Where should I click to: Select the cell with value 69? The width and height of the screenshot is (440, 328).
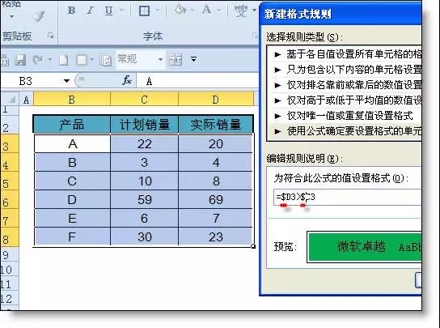point(215,199)
